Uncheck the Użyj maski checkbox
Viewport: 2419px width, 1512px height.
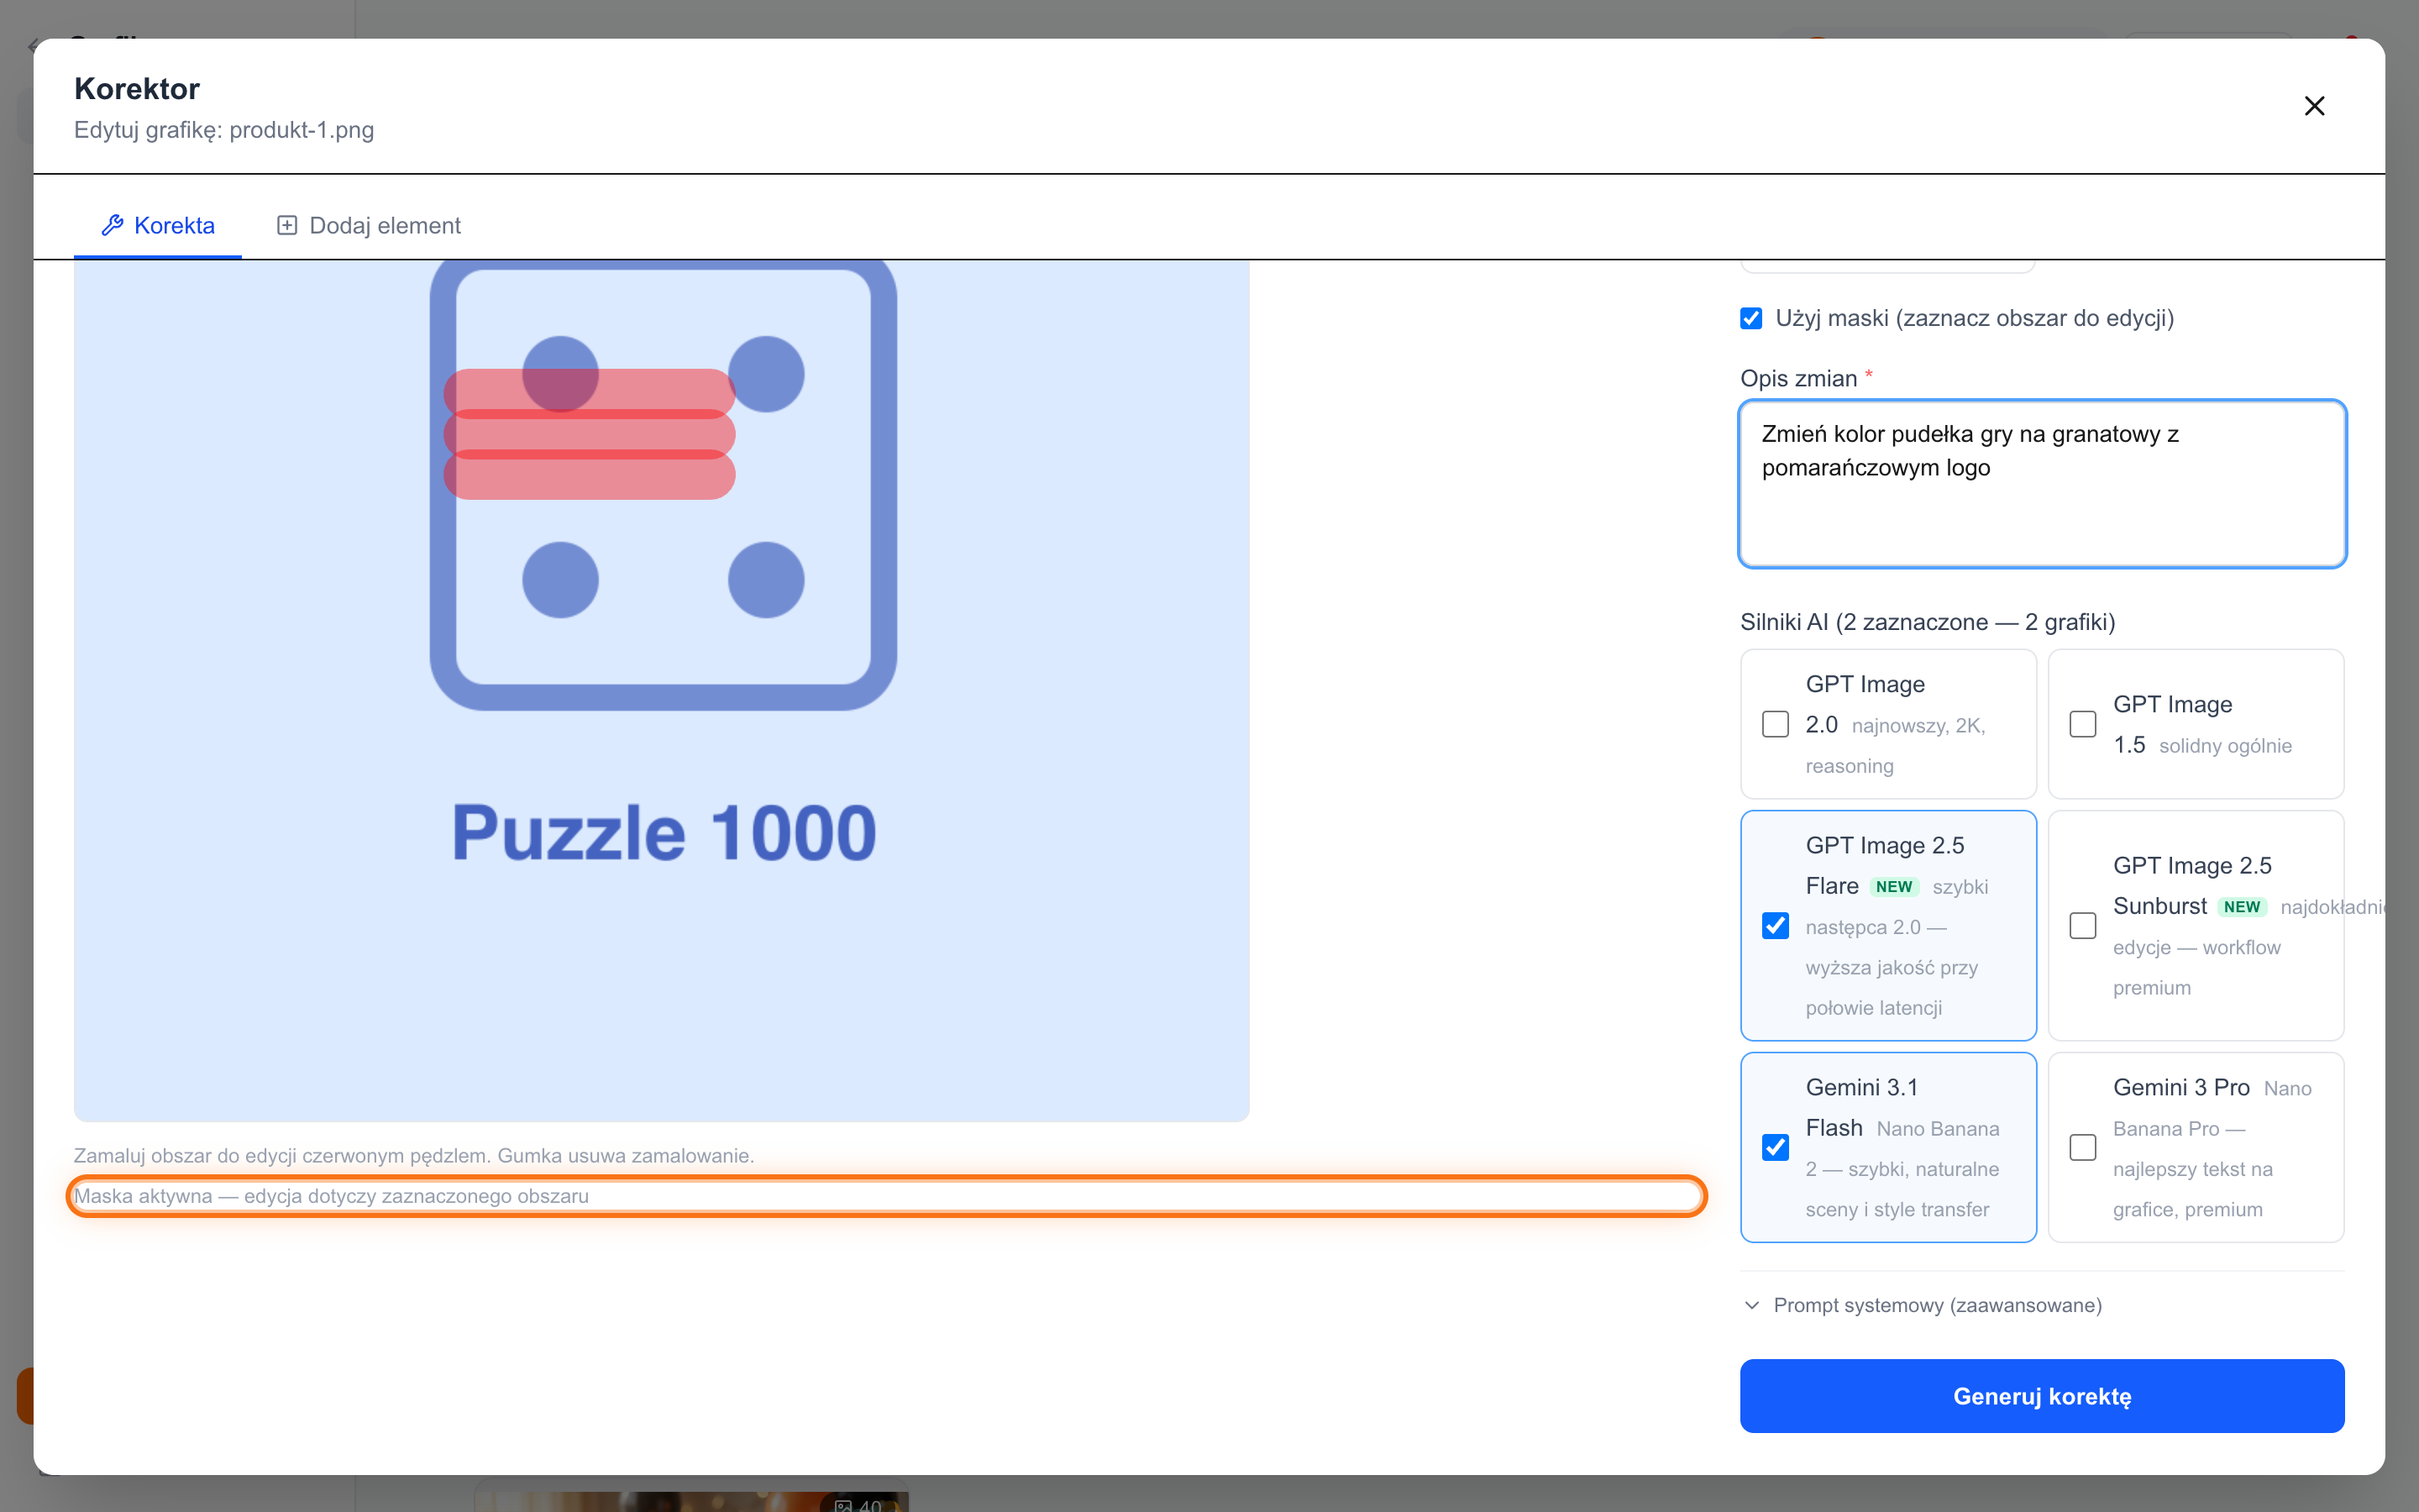coord(1751,318)
